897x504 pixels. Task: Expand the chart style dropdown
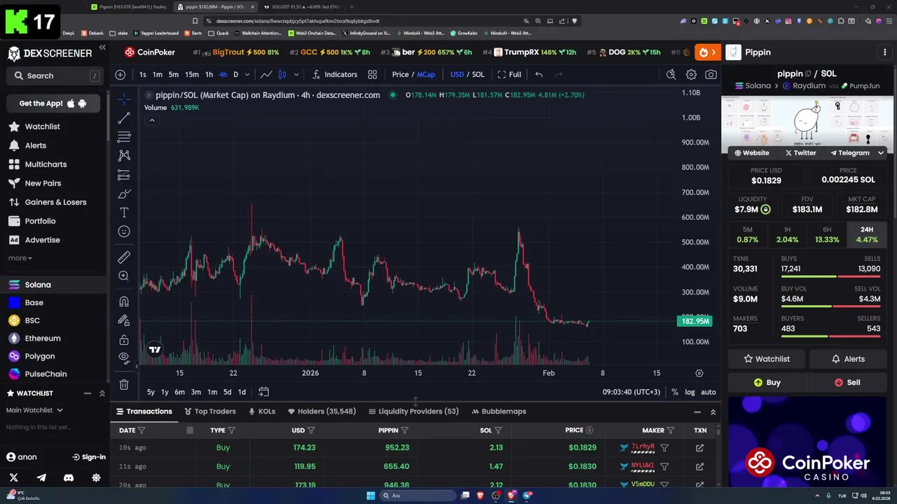click(x=296, y=74)
